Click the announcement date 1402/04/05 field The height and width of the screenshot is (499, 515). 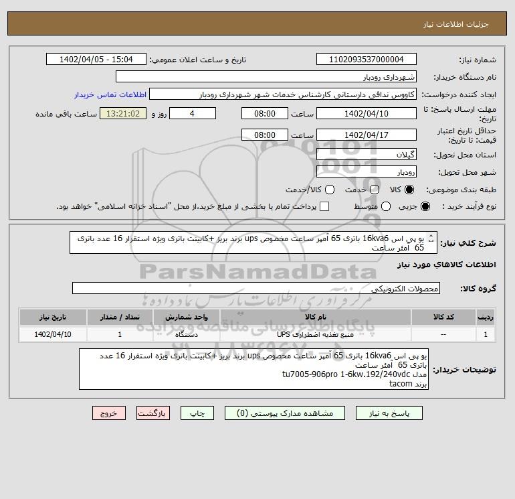[x=96, y=59]
